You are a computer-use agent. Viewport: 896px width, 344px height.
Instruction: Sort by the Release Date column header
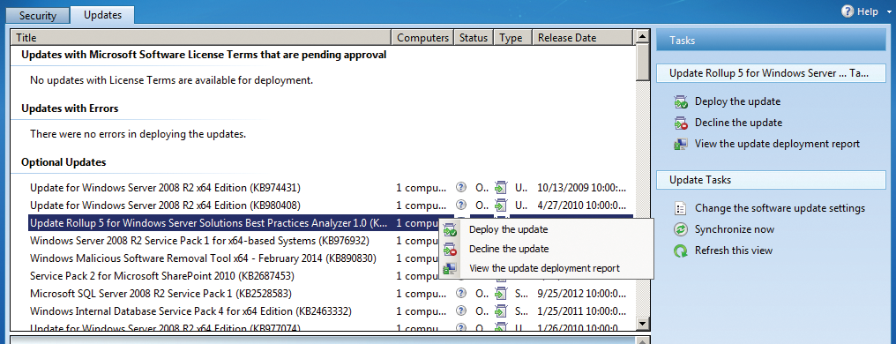(582, 38)
